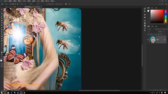This screenshot has width=168, height=94.
Task: Switch to the inactive document tab
Action: pyautogui.click(x=13, y=7)
